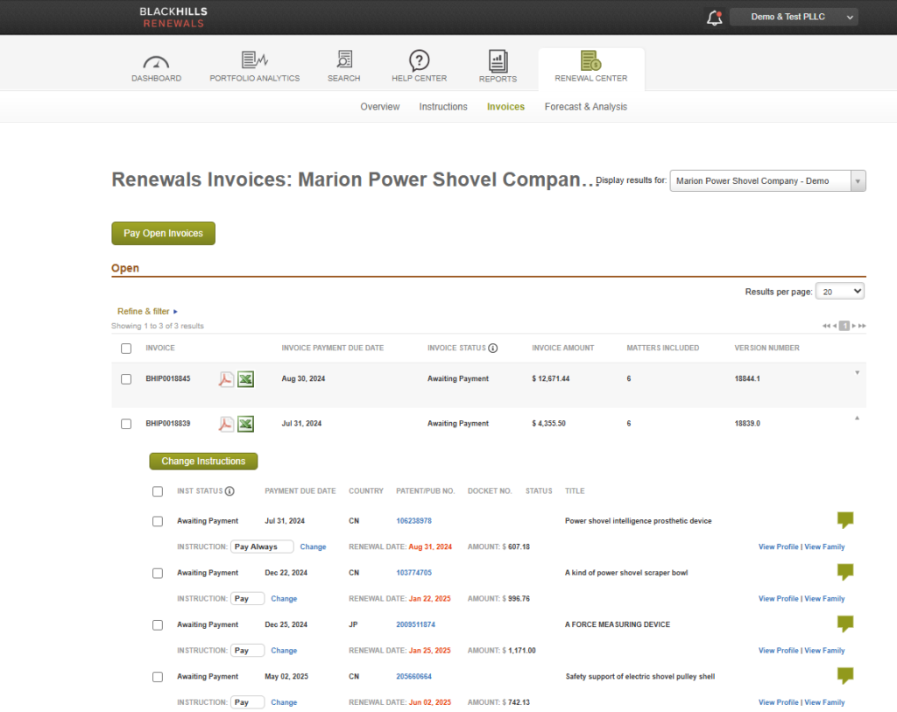Open patent link 103774705

413,573
